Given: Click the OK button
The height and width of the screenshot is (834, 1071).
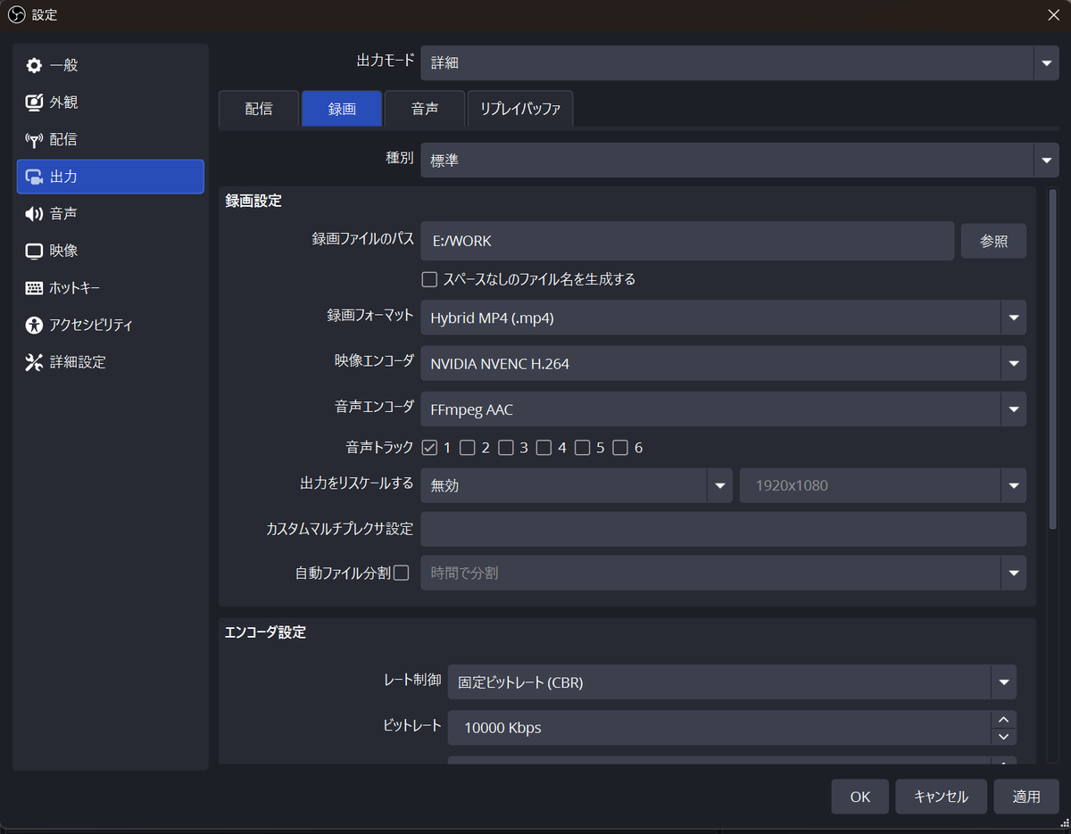Looking at the screenshot, I should (860, 797).
